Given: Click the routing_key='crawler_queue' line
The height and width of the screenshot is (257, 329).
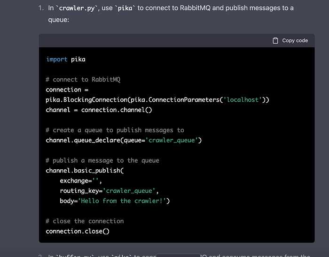Looking at the screenshot, I should pyautogui.click(x=109, y=191).
